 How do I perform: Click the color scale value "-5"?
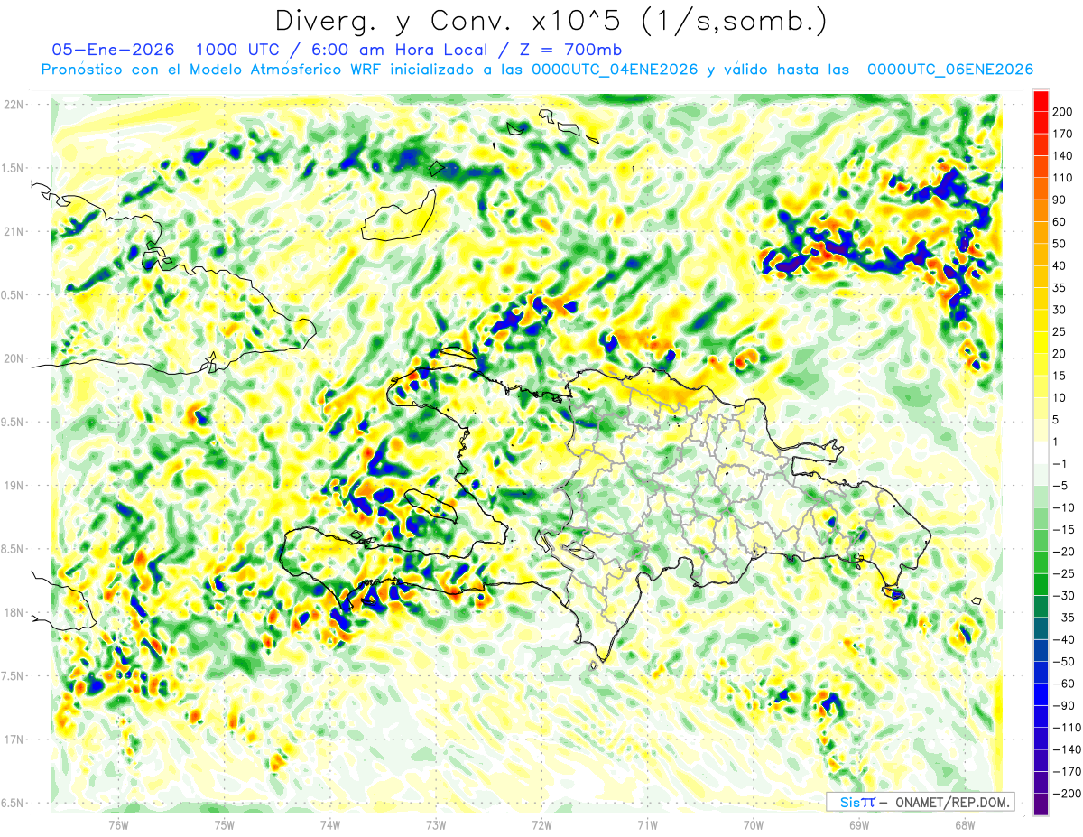pyautogui.click(x=1061, y=486)
